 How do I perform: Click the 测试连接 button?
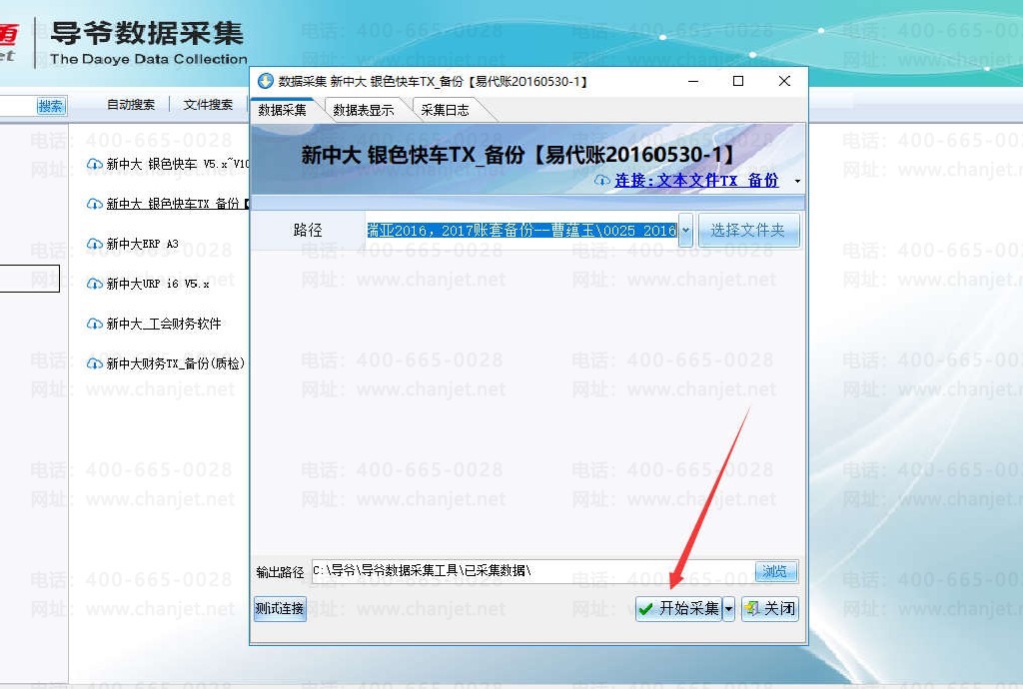[280, 609]
